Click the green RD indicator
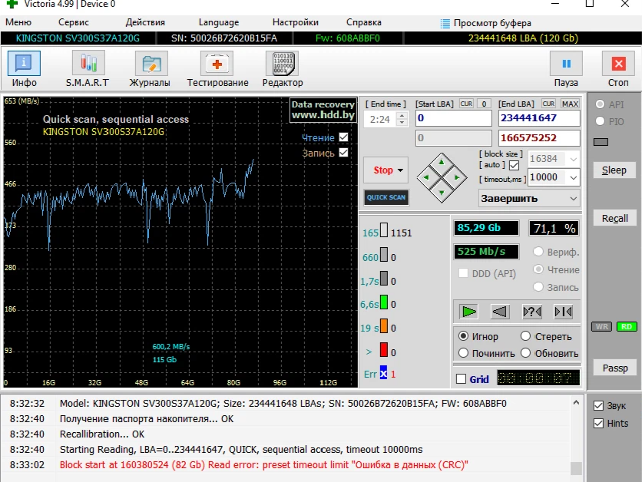Image resolution: width=642 pixels, height=482 pixels. tap(627, 326)
